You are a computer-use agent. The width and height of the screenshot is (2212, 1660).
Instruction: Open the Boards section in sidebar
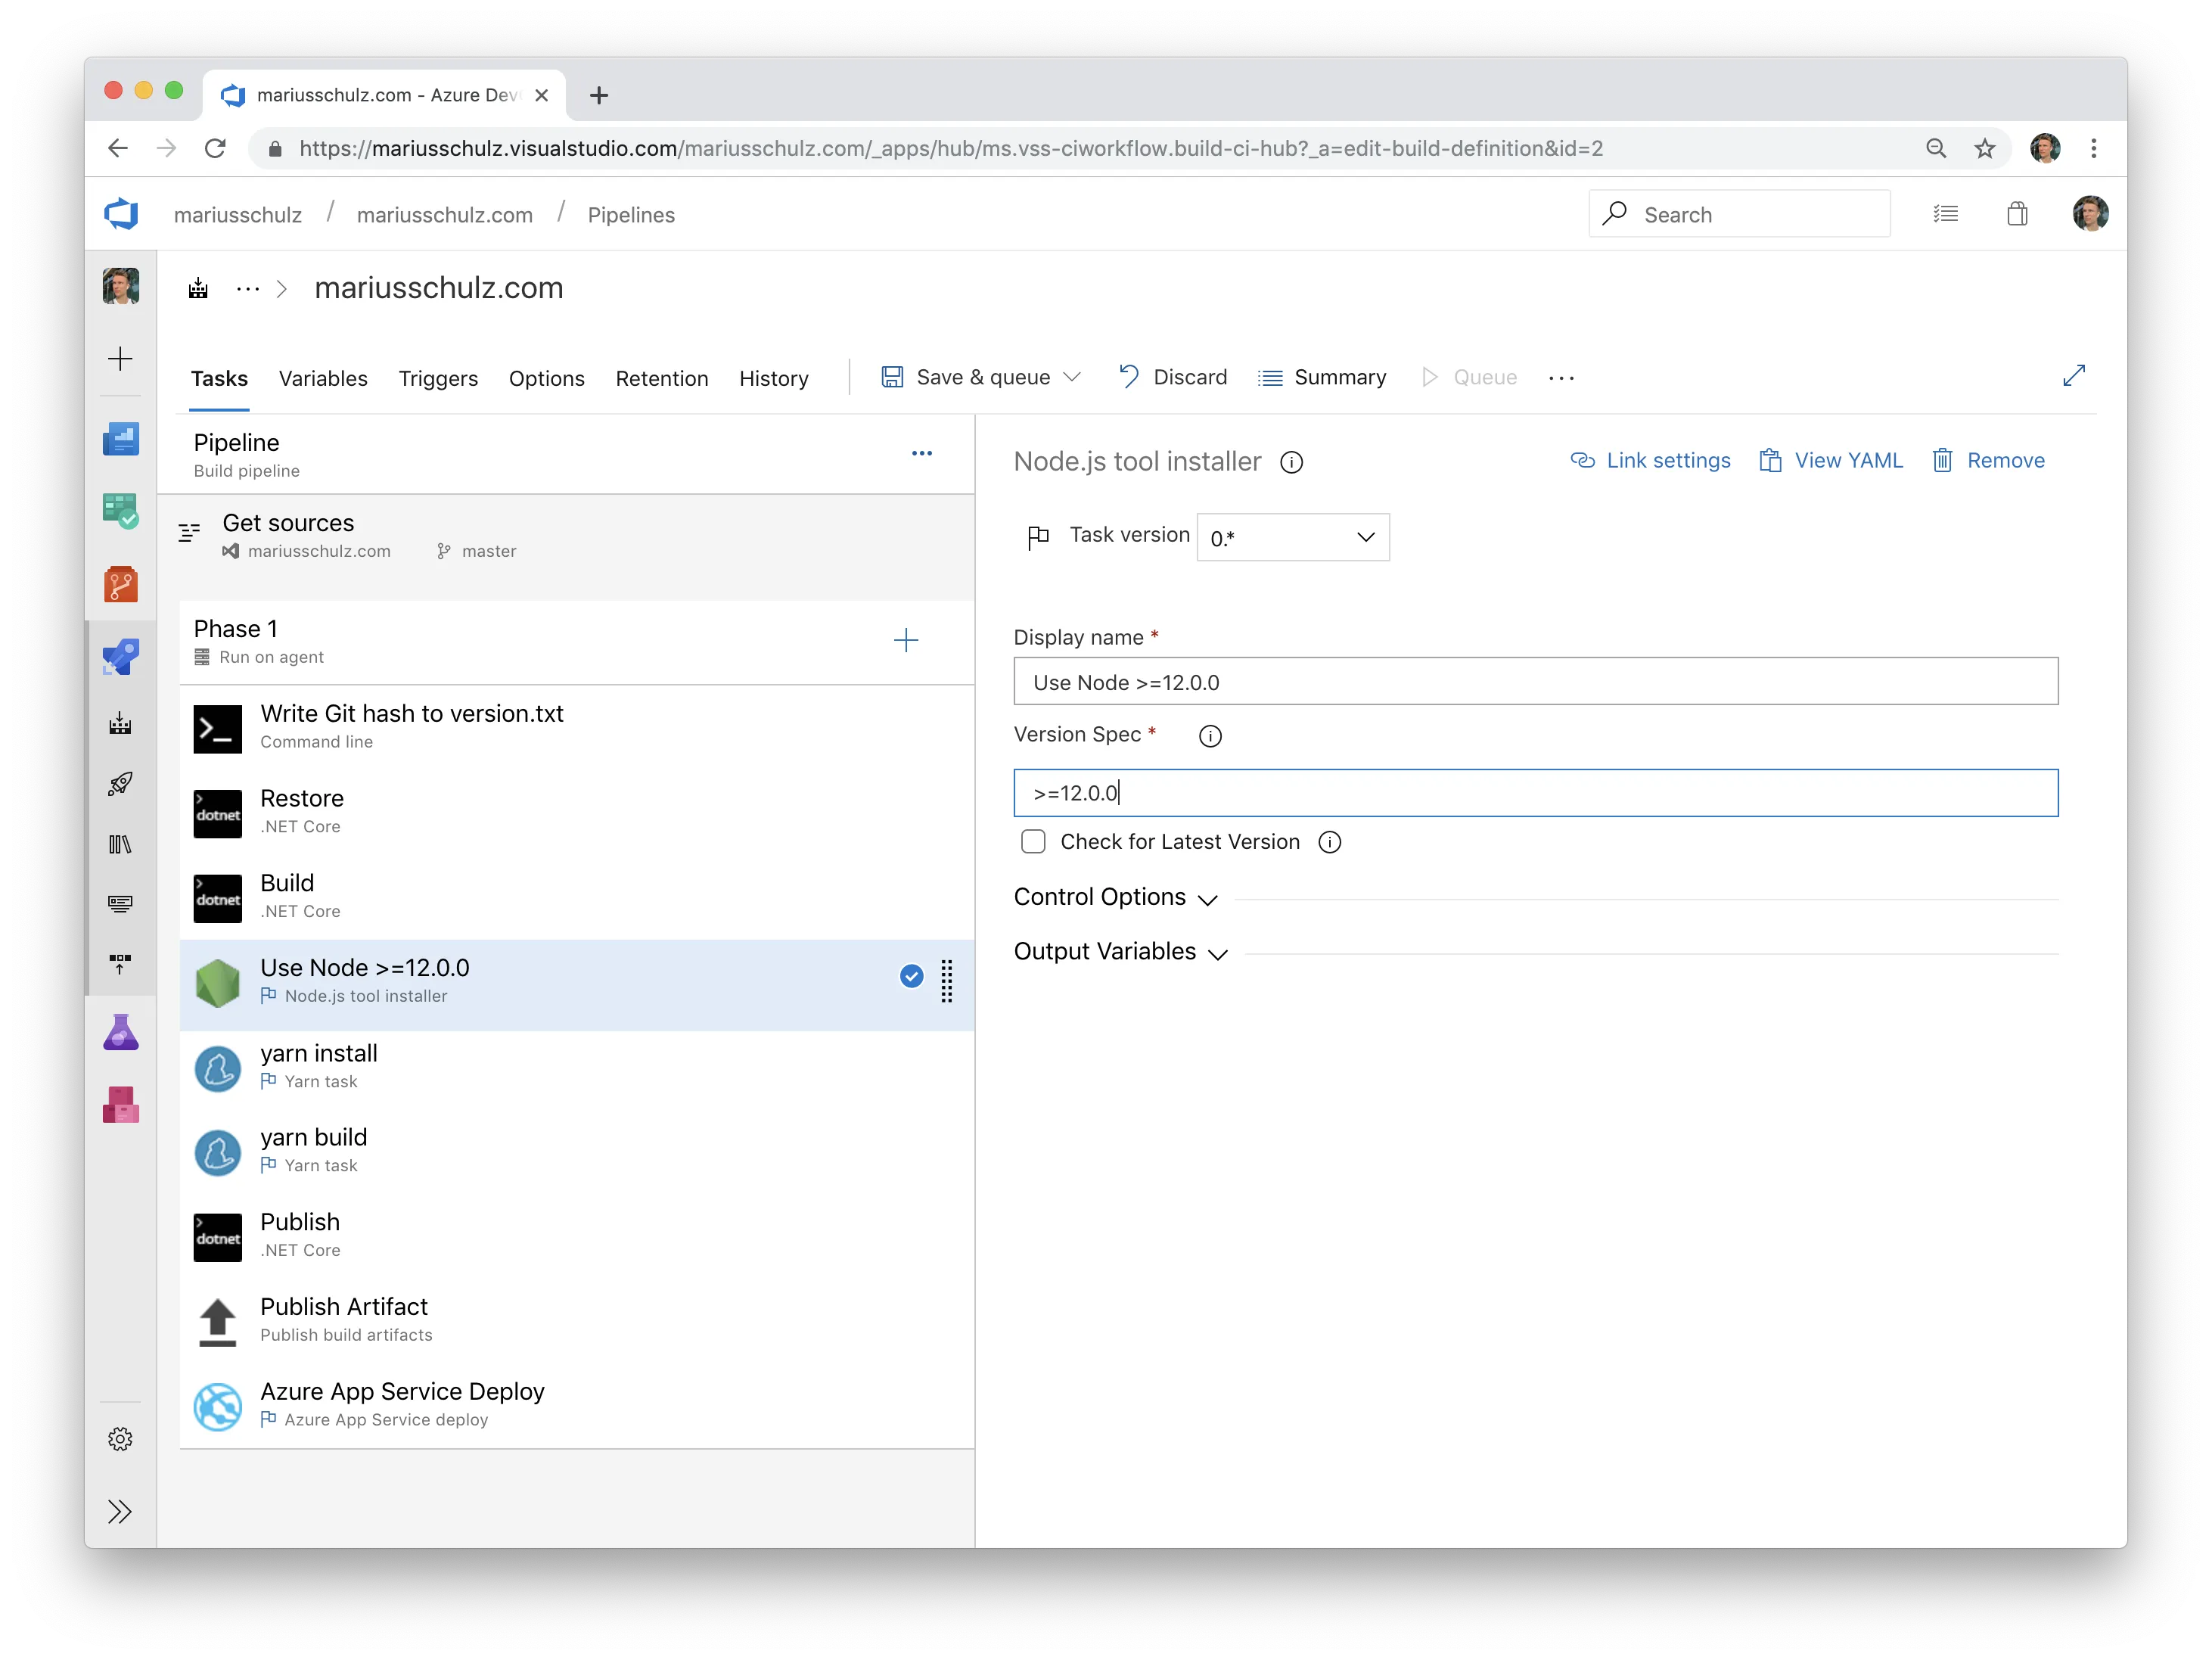(120, 511)
